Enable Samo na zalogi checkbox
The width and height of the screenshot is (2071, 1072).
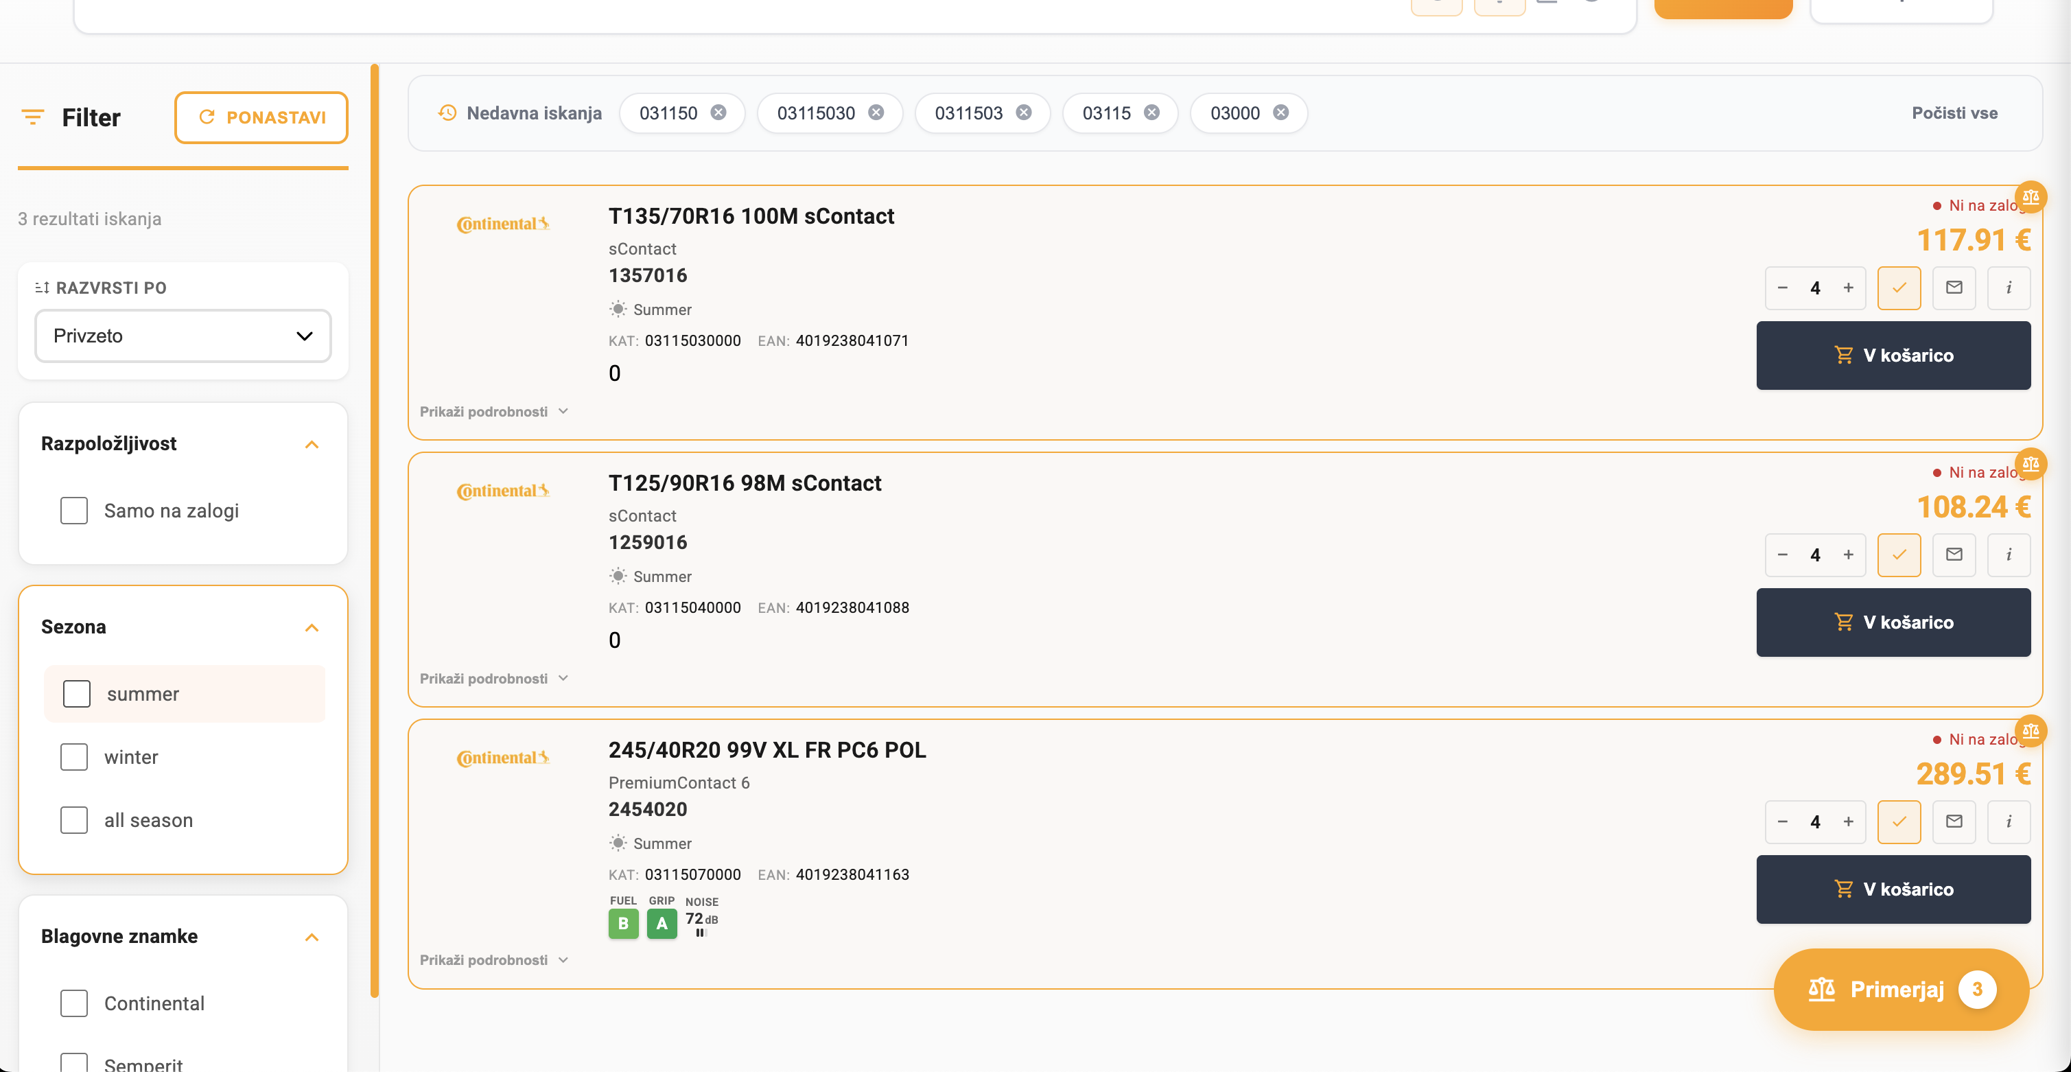coord(74,511)
